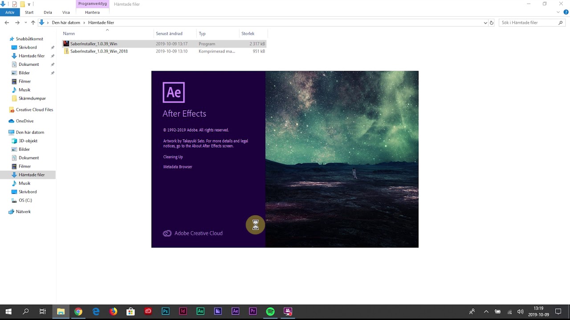Open Customize Quick Access Toolbar dropdown

click(29, 4)
